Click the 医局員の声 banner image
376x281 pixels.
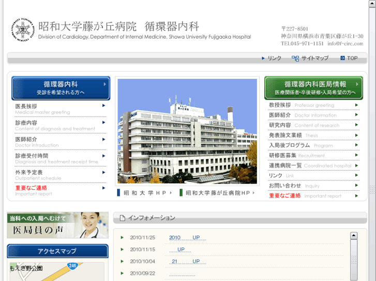(57, 225)
